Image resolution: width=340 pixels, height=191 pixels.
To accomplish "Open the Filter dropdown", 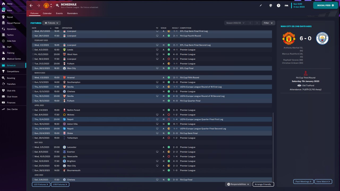I will click(268, 23).
